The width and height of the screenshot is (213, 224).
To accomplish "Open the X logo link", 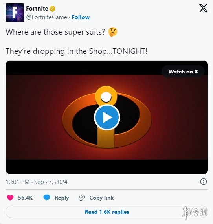I will point(203,8).
